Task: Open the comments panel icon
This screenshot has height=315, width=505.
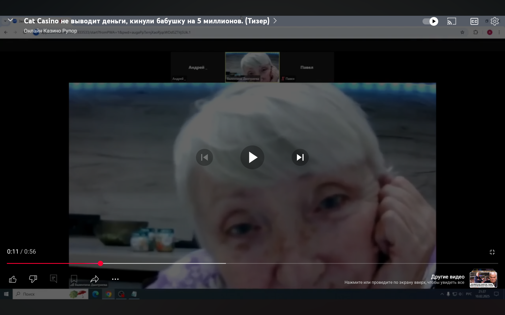Action: [53, 279]
